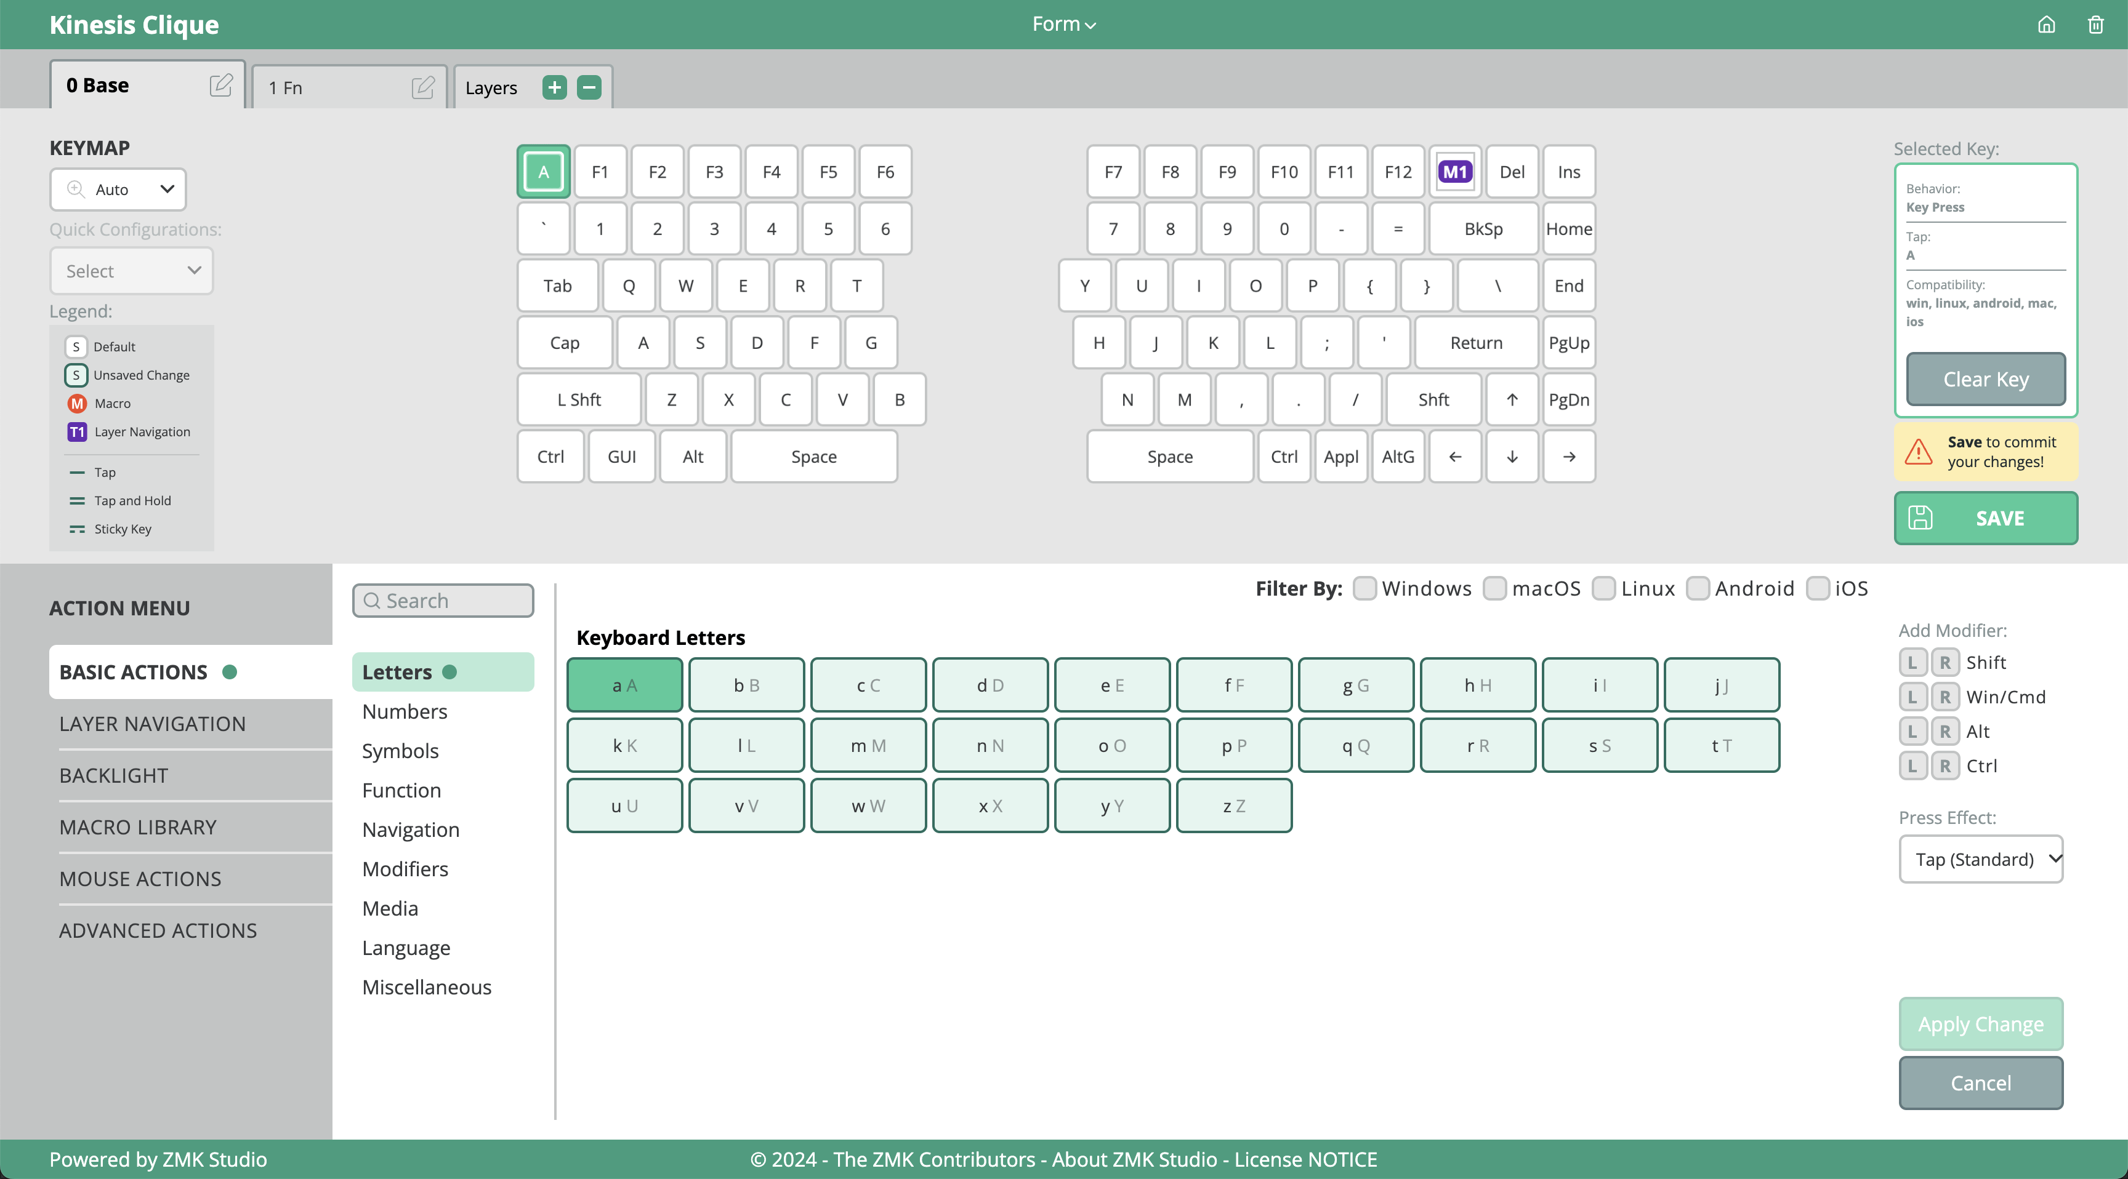The image size is (2128, 1179).
Task: Click the home icon in the top bar
Action: [x=2046, y=24]
